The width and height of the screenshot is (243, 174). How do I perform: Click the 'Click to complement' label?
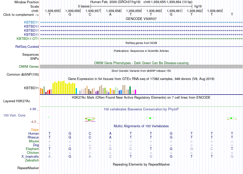point(21,15)
